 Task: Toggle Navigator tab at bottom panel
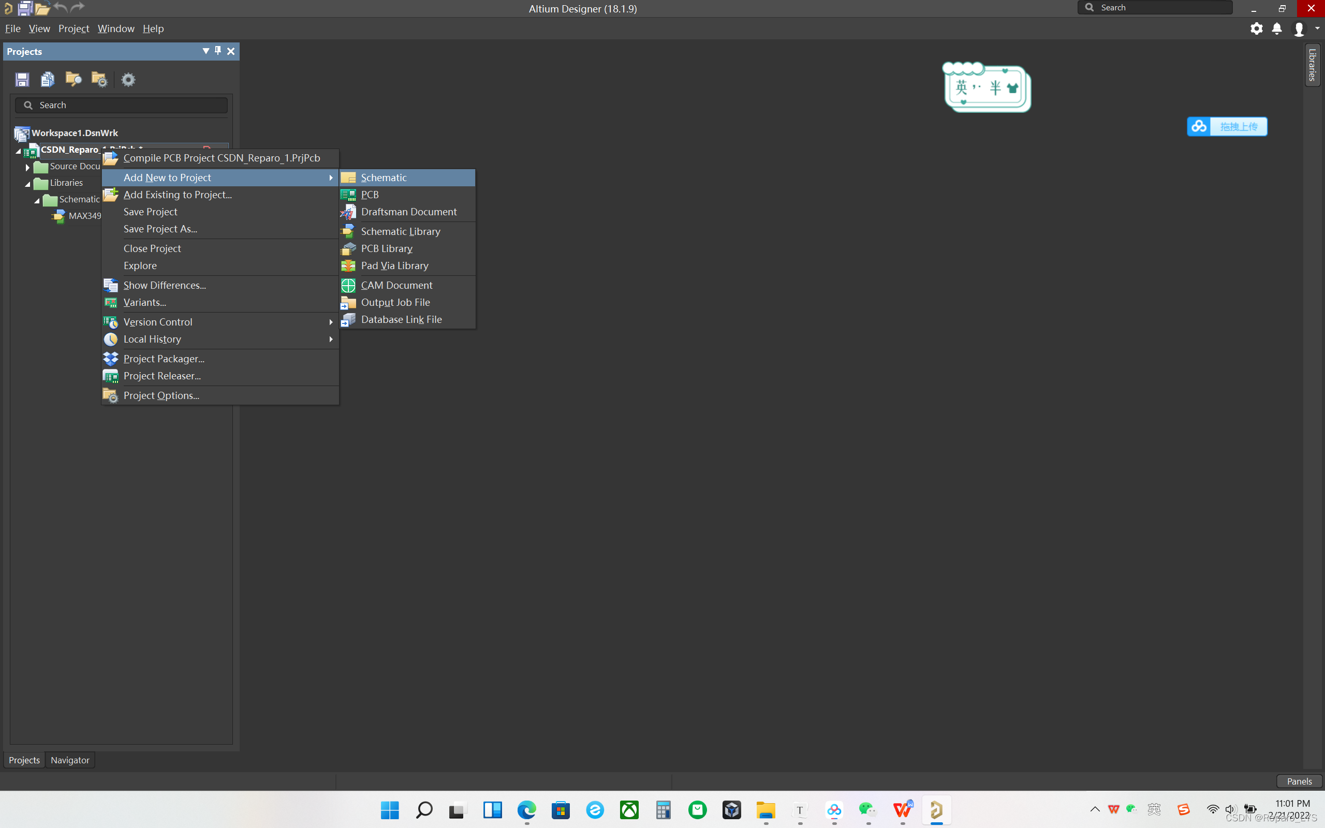(69, 759)
